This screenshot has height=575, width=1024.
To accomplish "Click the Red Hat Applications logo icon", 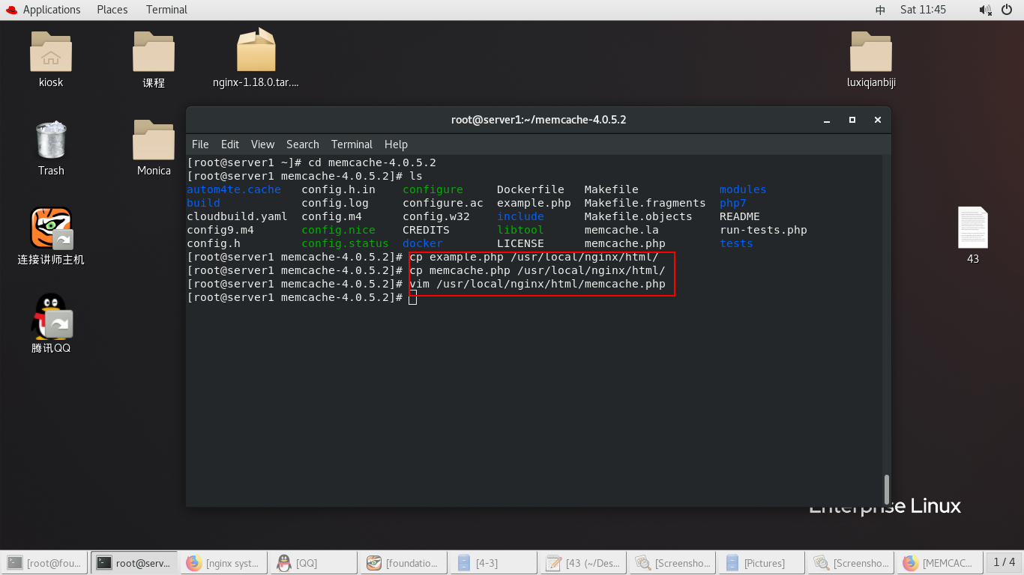I will tap(10, 10).
